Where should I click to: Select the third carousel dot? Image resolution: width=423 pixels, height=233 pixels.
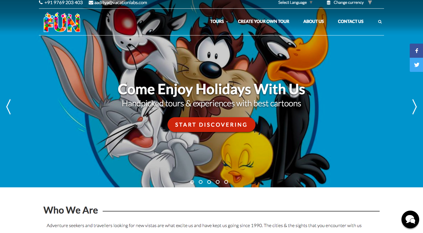coord(209,182)
